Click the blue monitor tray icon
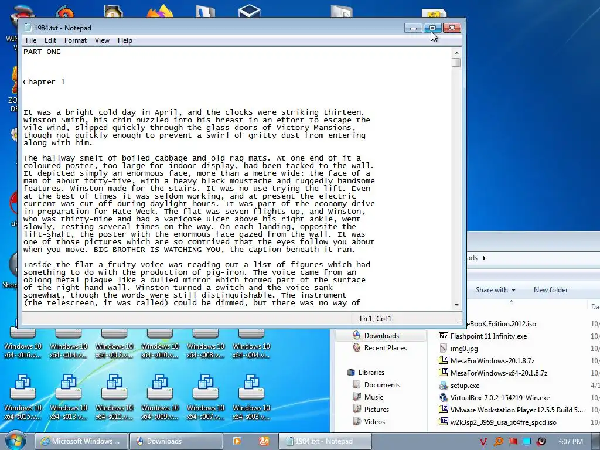 (527, 442)
